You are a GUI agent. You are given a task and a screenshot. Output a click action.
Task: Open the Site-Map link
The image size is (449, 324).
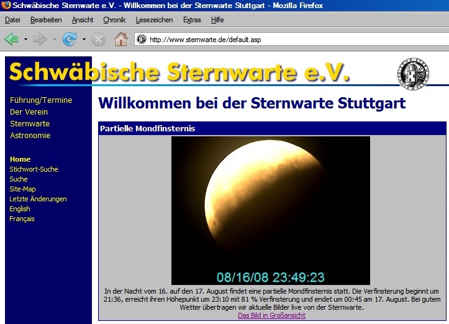point(22,189)
